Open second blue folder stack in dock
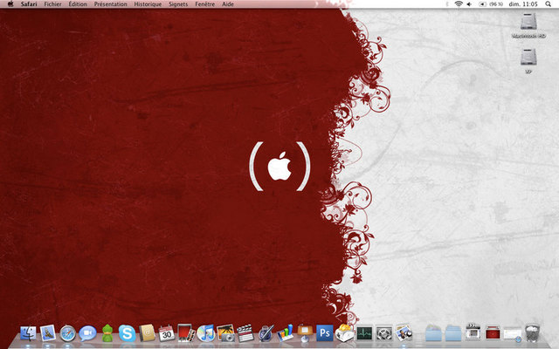 click(453, 333)
